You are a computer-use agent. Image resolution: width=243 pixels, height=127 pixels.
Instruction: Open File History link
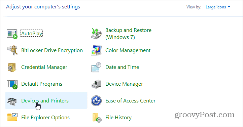[x=118, y=118]
